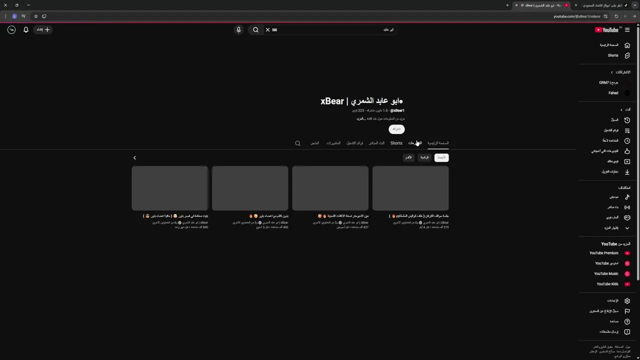Open the notifications bell
The height and width of the screenshot is (360, 640).
pyautogui.click(x=26, y=30)
